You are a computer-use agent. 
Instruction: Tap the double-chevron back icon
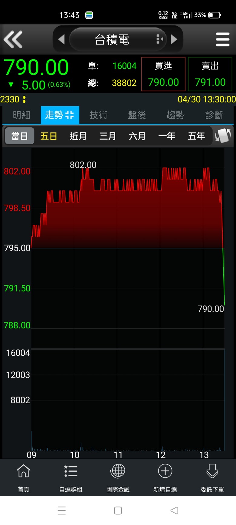point(13,39)
